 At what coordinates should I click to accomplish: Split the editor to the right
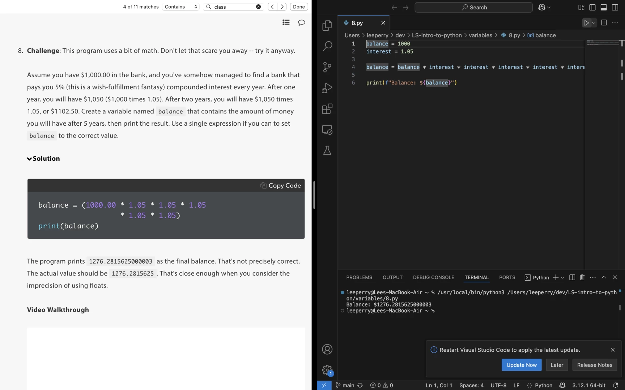604,23
